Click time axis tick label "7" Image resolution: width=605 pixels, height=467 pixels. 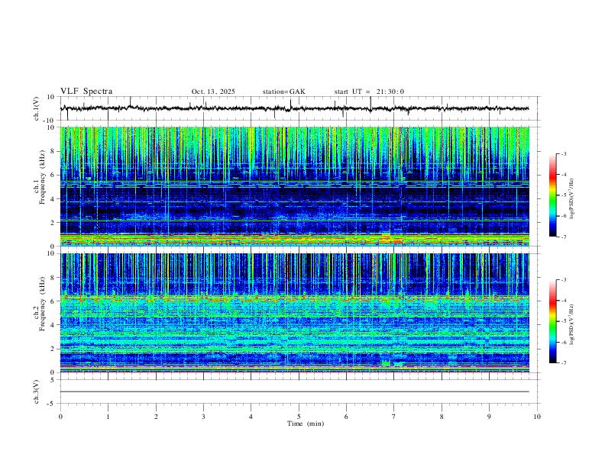[394, 417]
